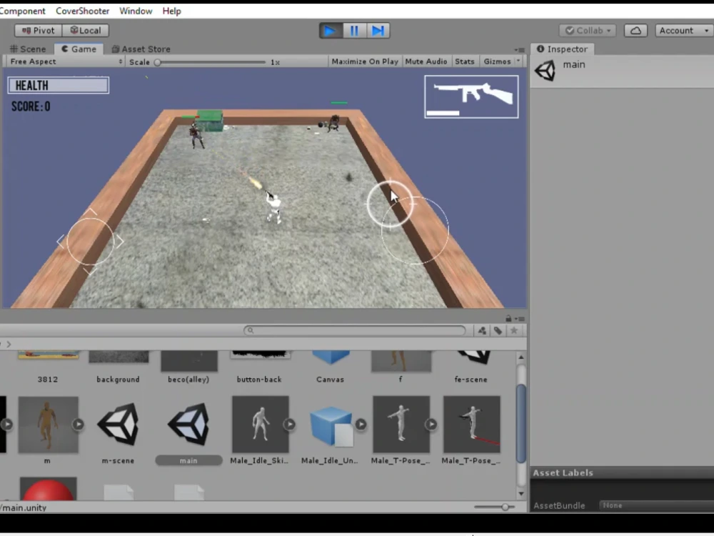Screen dimensions: 714x536
Task: Click scroll up arrow in Project panel
Action: tap(521, 357)
